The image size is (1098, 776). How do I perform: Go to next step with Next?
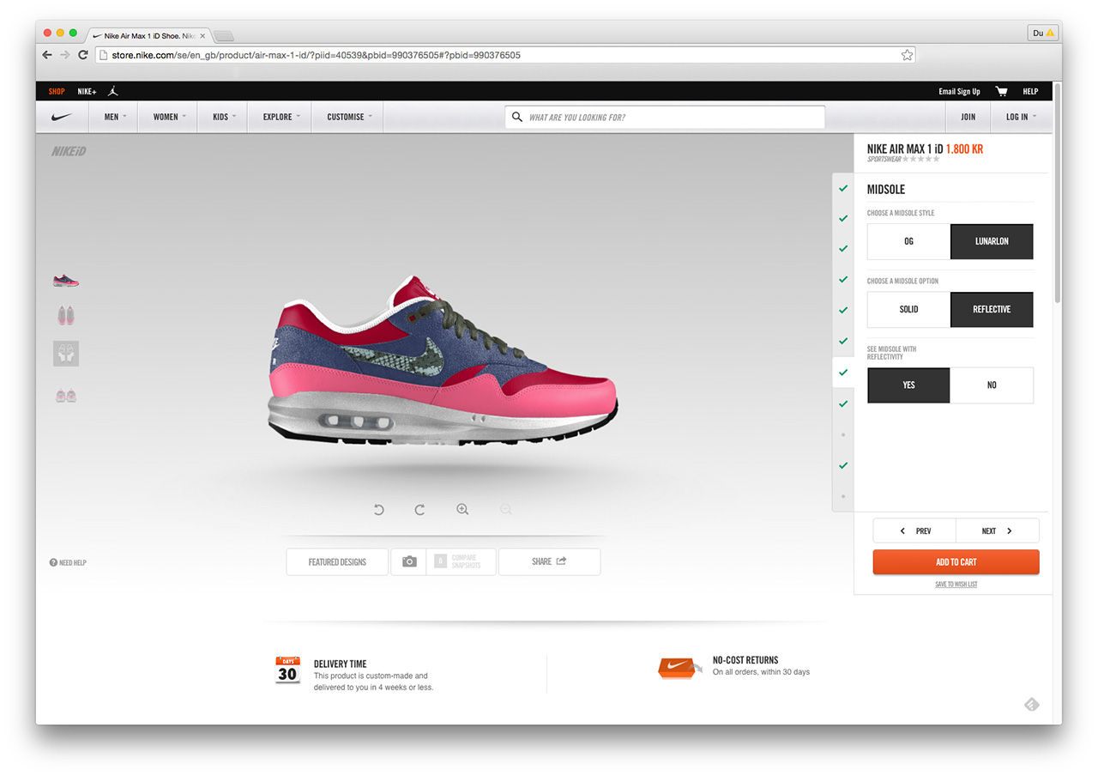[x=998, y=530]
